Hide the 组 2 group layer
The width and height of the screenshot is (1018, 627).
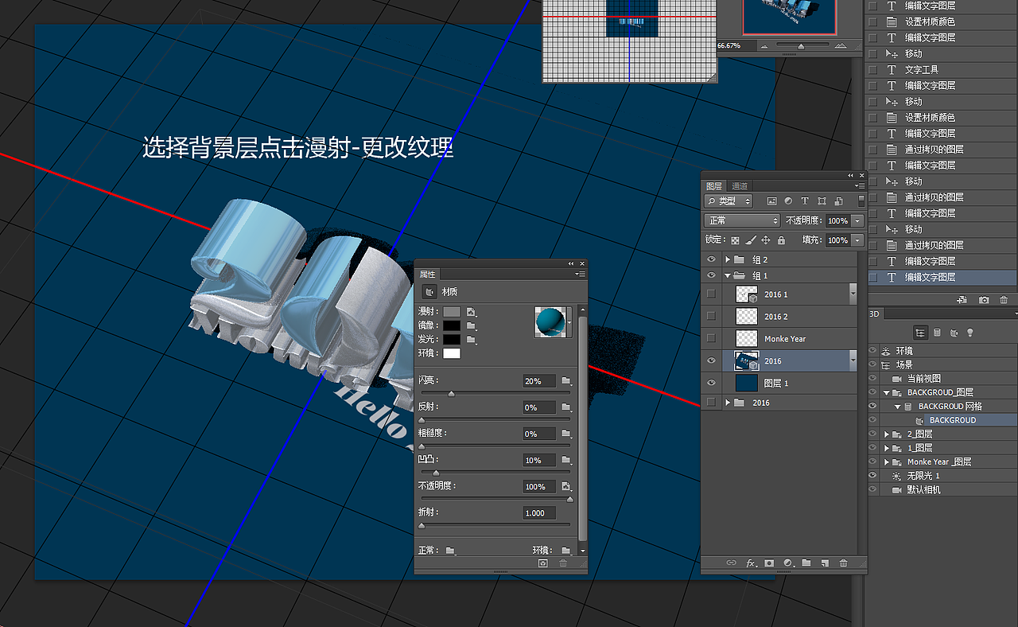click(711, 259)
